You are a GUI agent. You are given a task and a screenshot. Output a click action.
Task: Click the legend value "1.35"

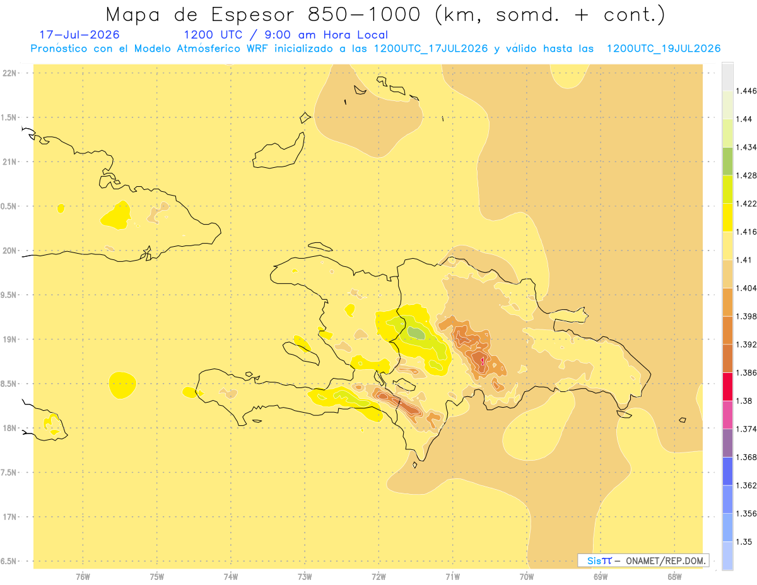pyautogui.click(x=744, y=541)
